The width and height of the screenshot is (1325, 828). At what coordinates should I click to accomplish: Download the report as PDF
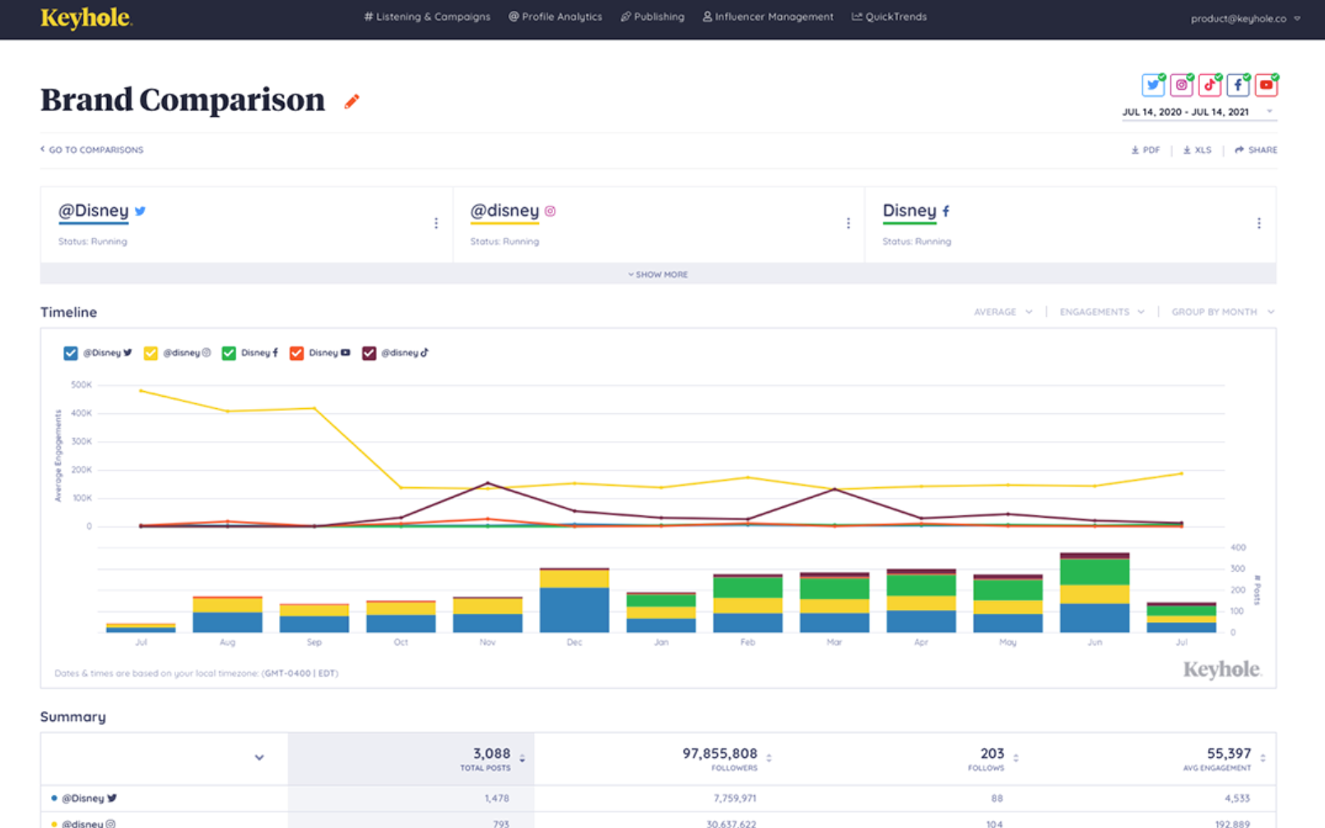click(x=1146, y=150)
